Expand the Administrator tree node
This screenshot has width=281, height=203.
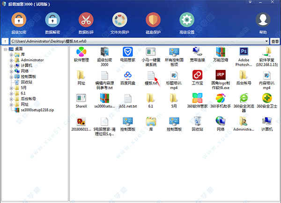pos(11,60)
